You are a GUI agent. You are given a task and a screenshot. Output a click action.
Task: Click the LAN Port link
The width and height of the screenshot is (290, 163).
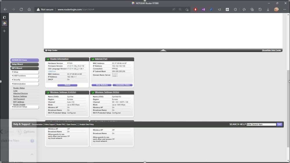coord(52,71)
